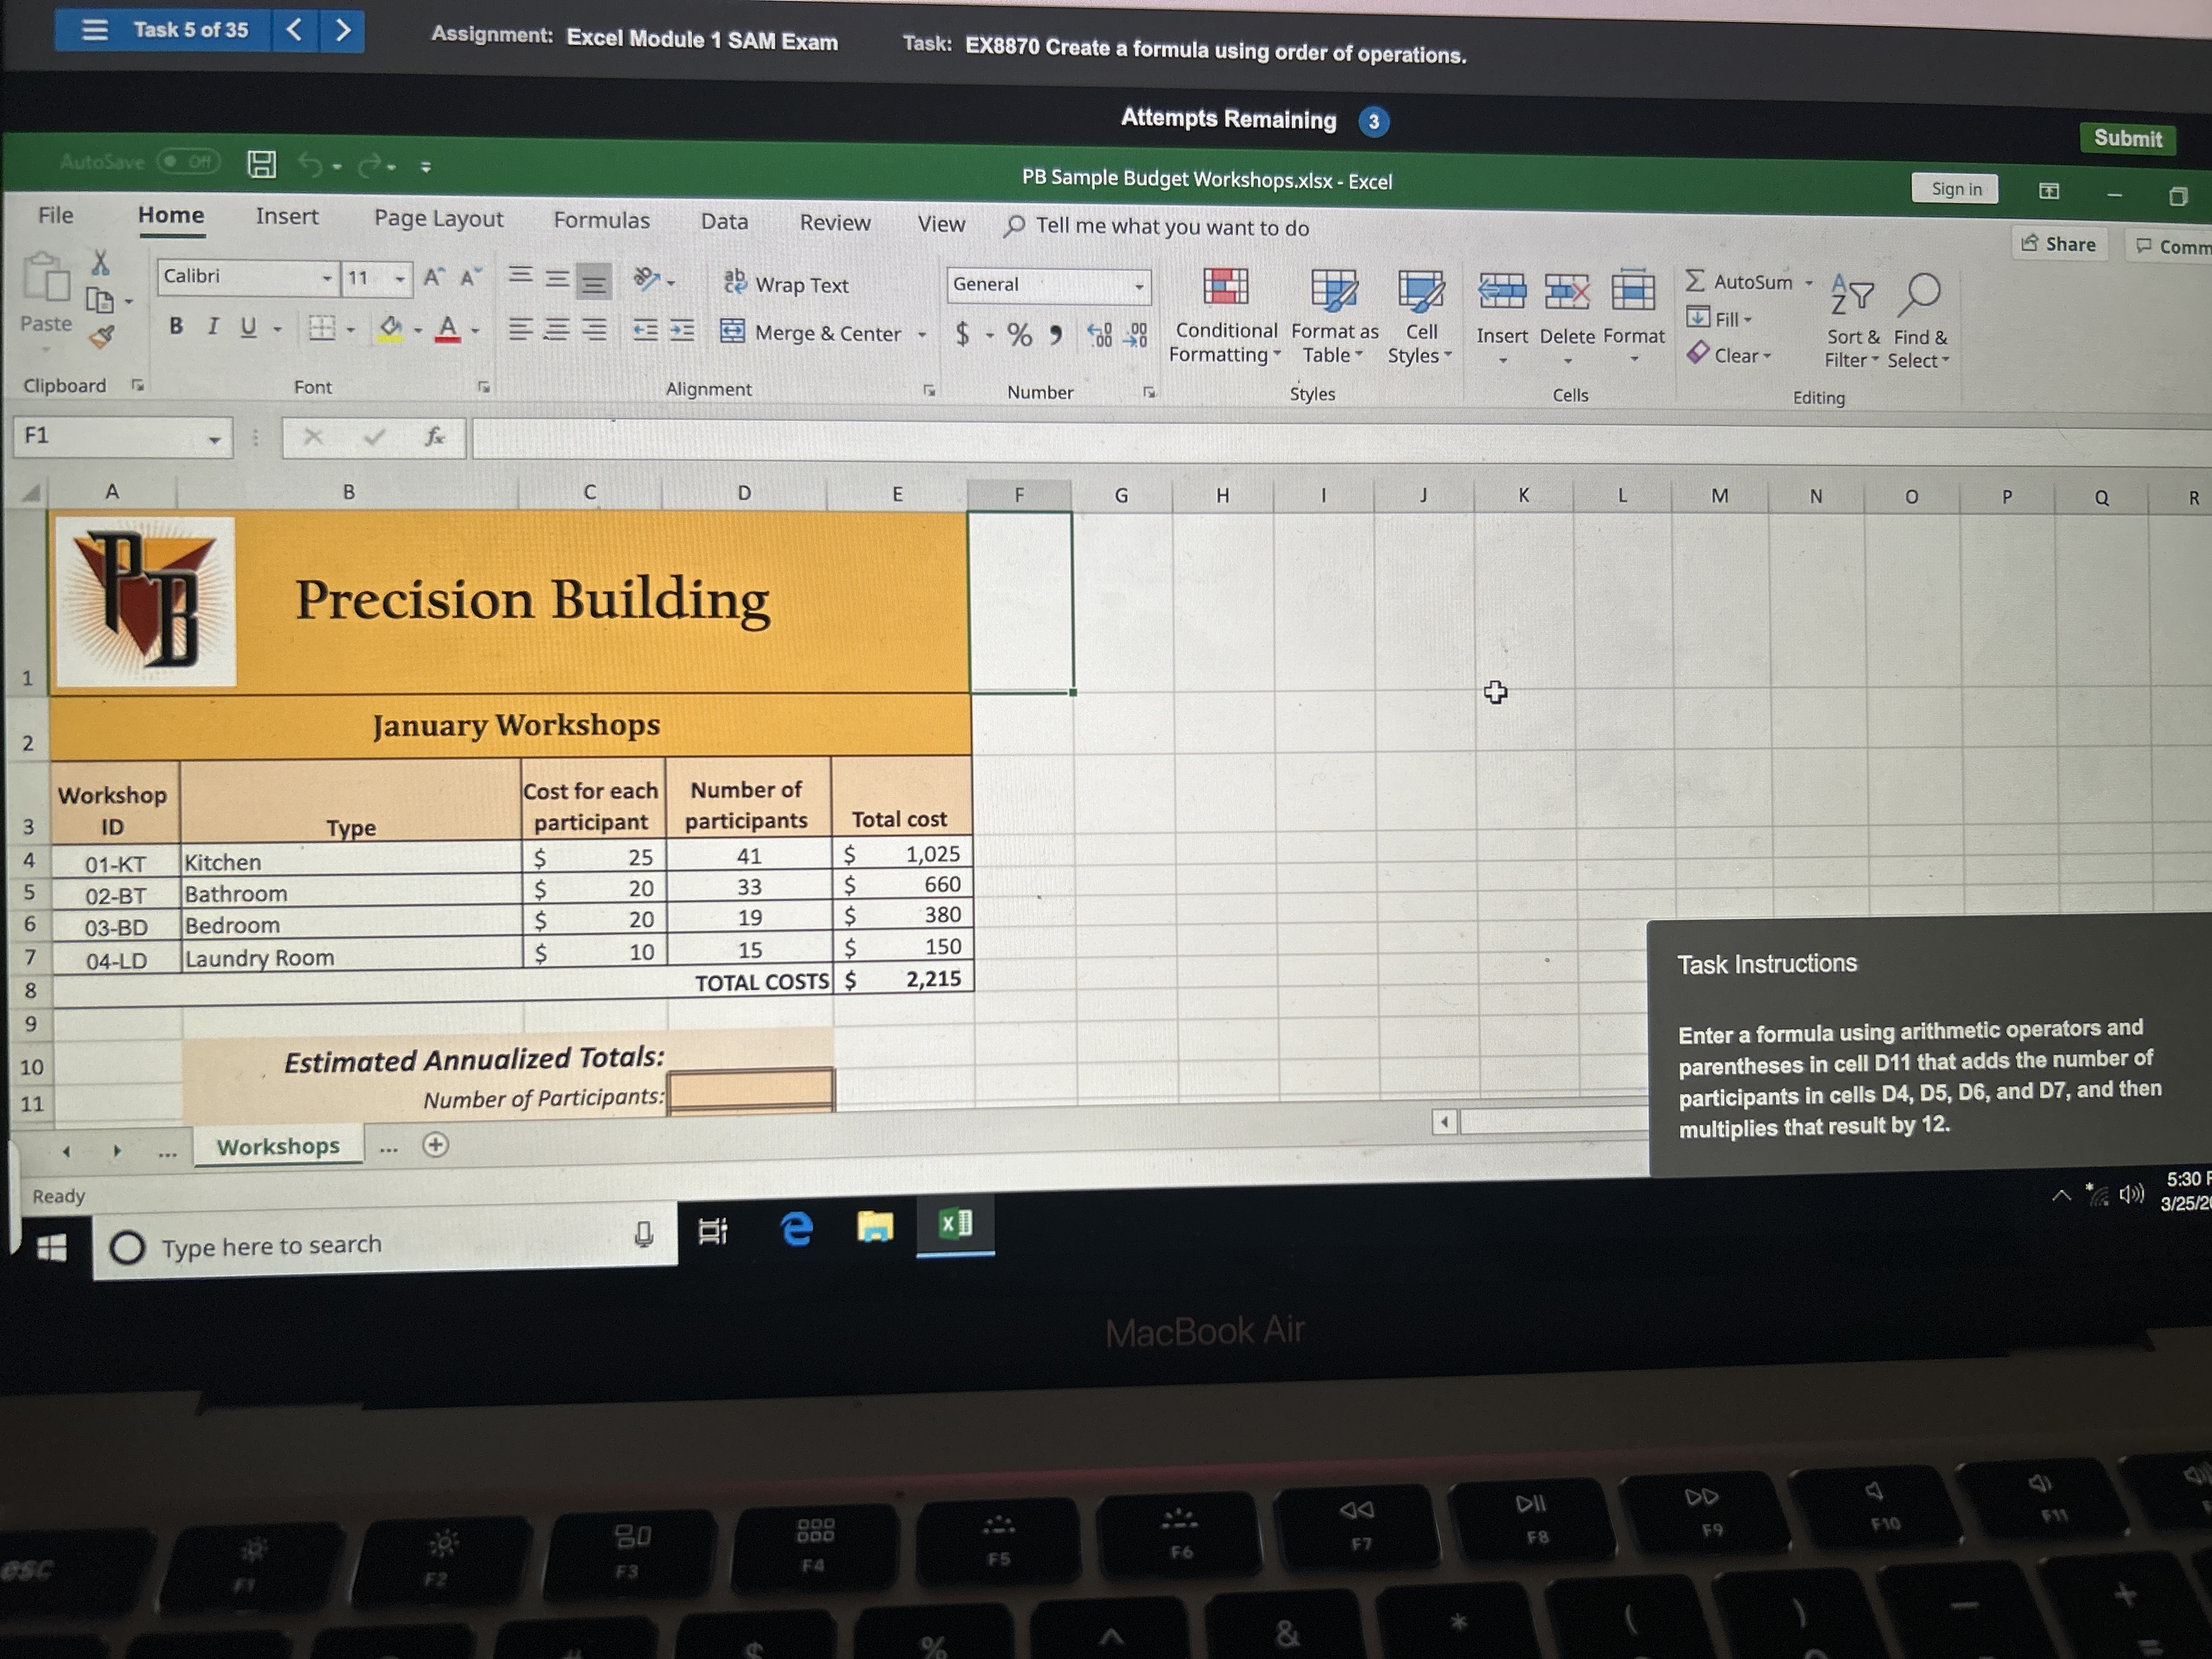Click the Merge & Center icon
2212x1659 pixels.
(733, 331)
